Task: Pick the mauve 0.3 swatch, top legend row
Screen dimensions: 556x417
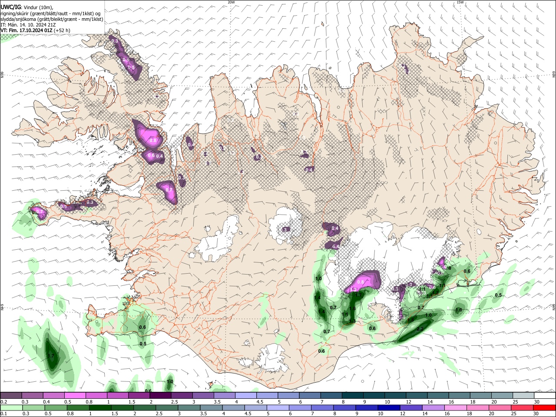Action: [32, 395]
